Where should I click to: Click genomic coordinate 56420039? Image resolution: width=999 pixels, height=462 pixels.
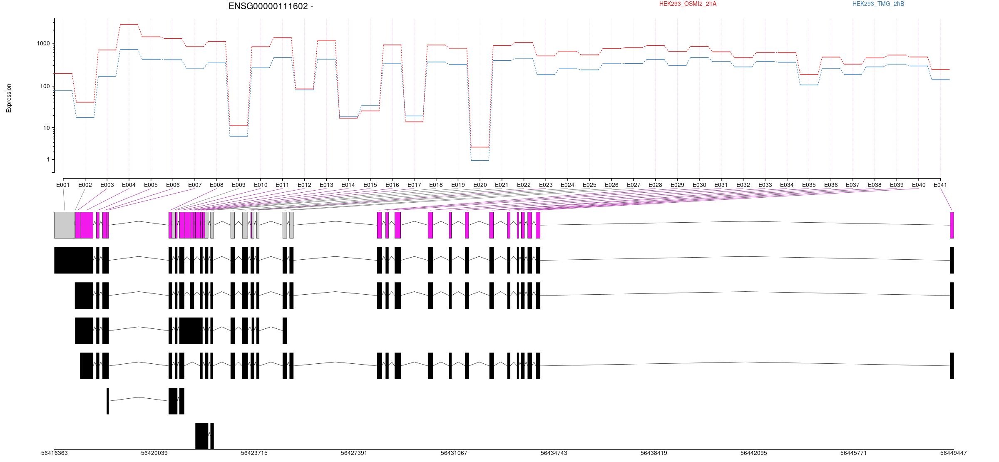154,453
